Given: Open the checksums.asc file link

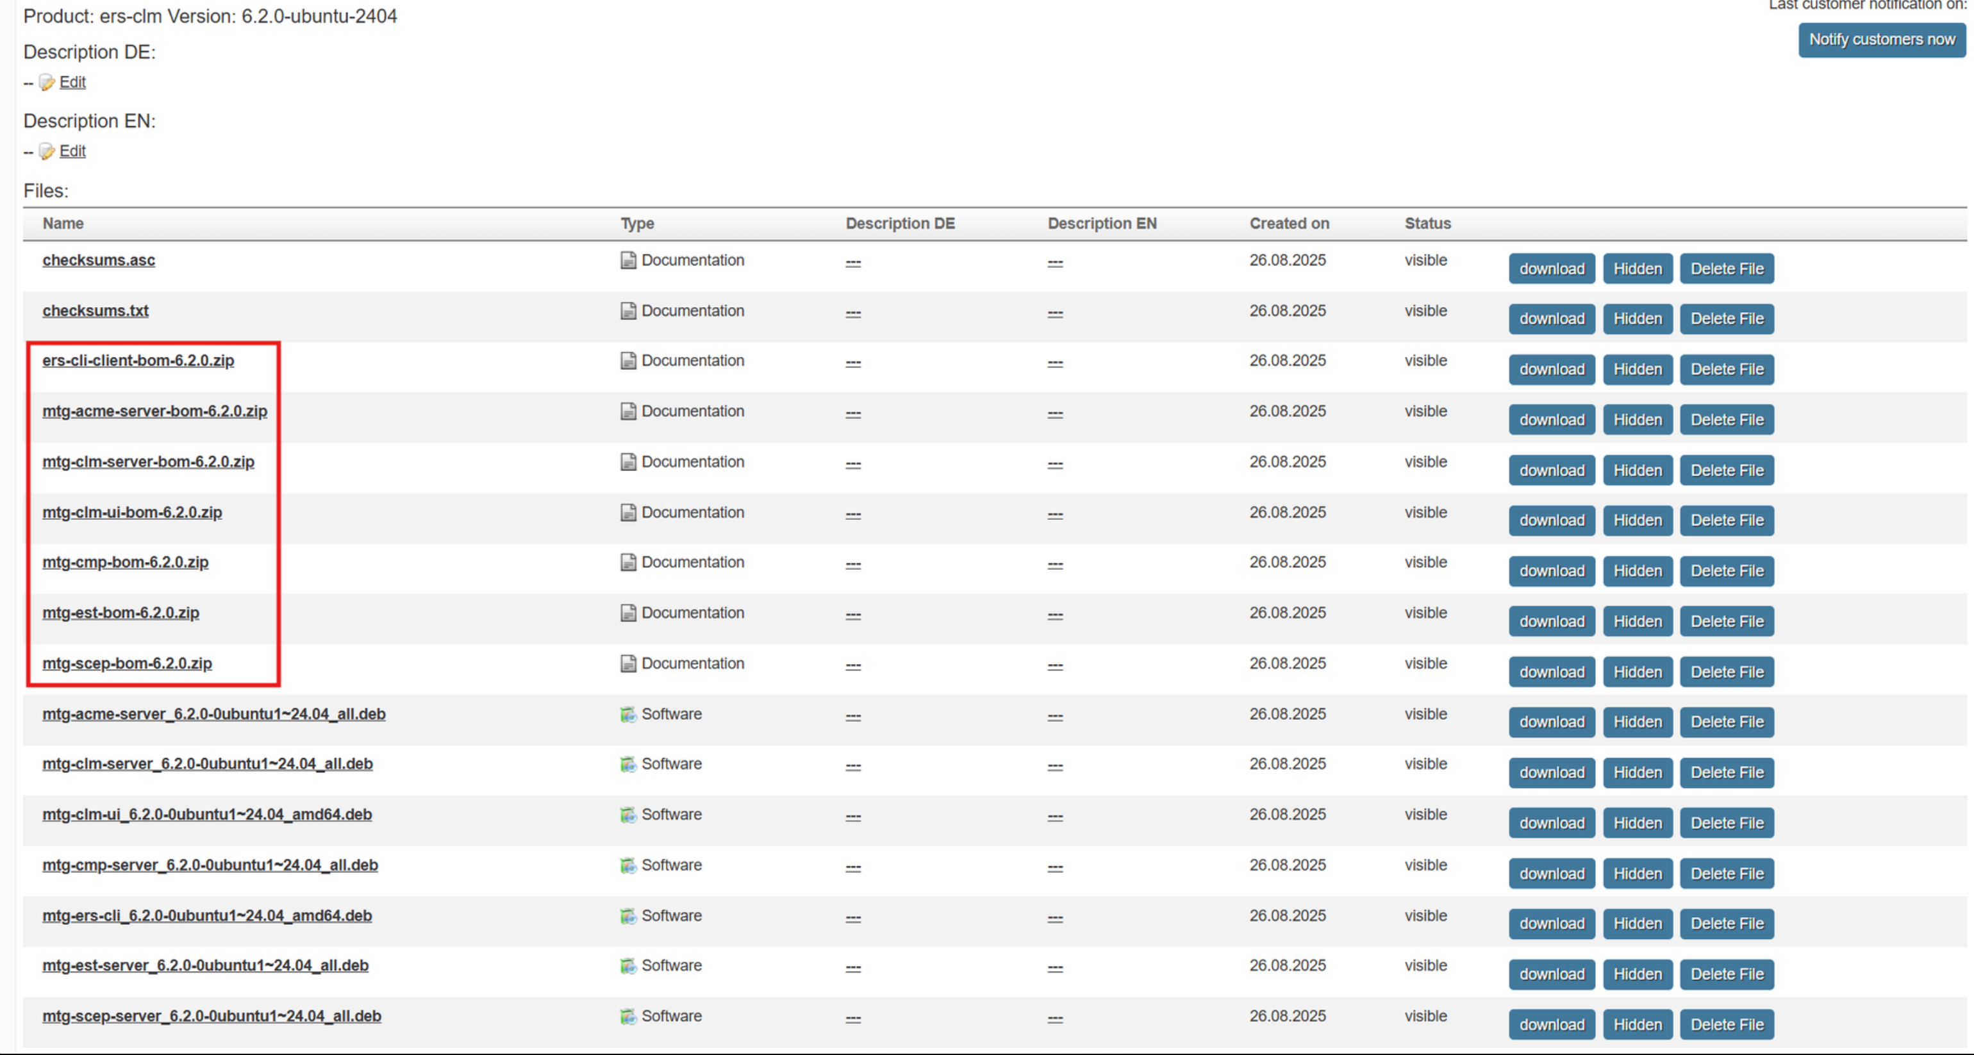Looking at the screenshot, I should 99,260.
